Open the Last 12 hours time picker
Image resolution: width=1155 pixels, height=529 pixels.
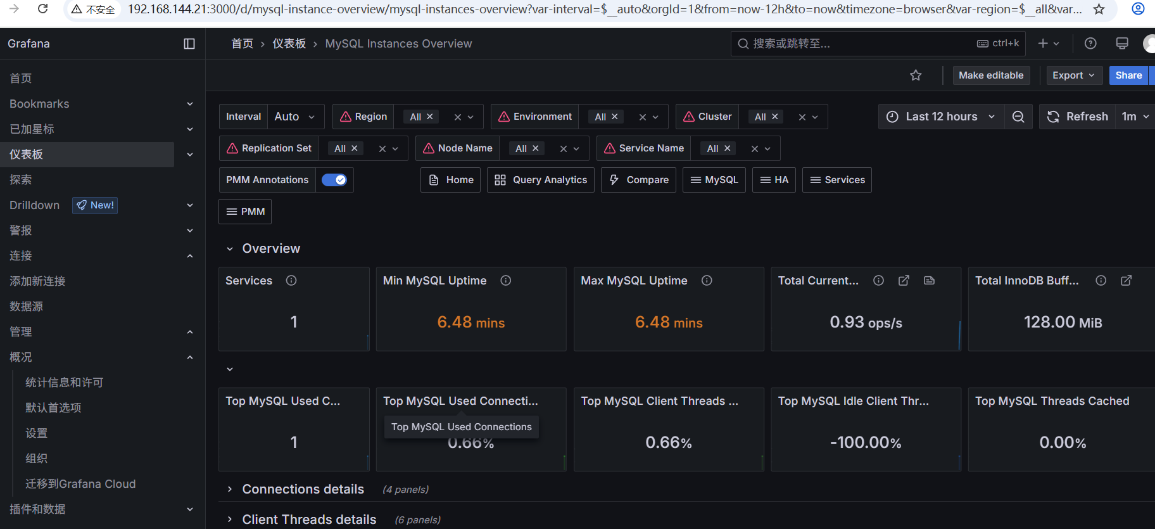(941, 117)
